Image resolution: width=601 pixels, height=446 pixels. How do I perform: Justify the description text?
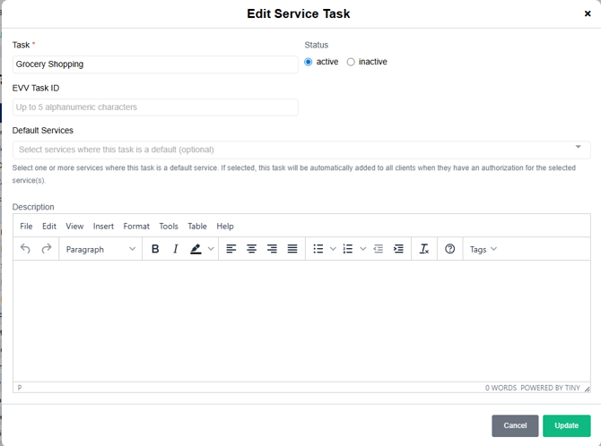292,249
